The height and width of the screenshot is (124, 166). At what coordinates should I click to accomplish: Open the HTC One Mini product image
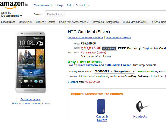(31, 62)
